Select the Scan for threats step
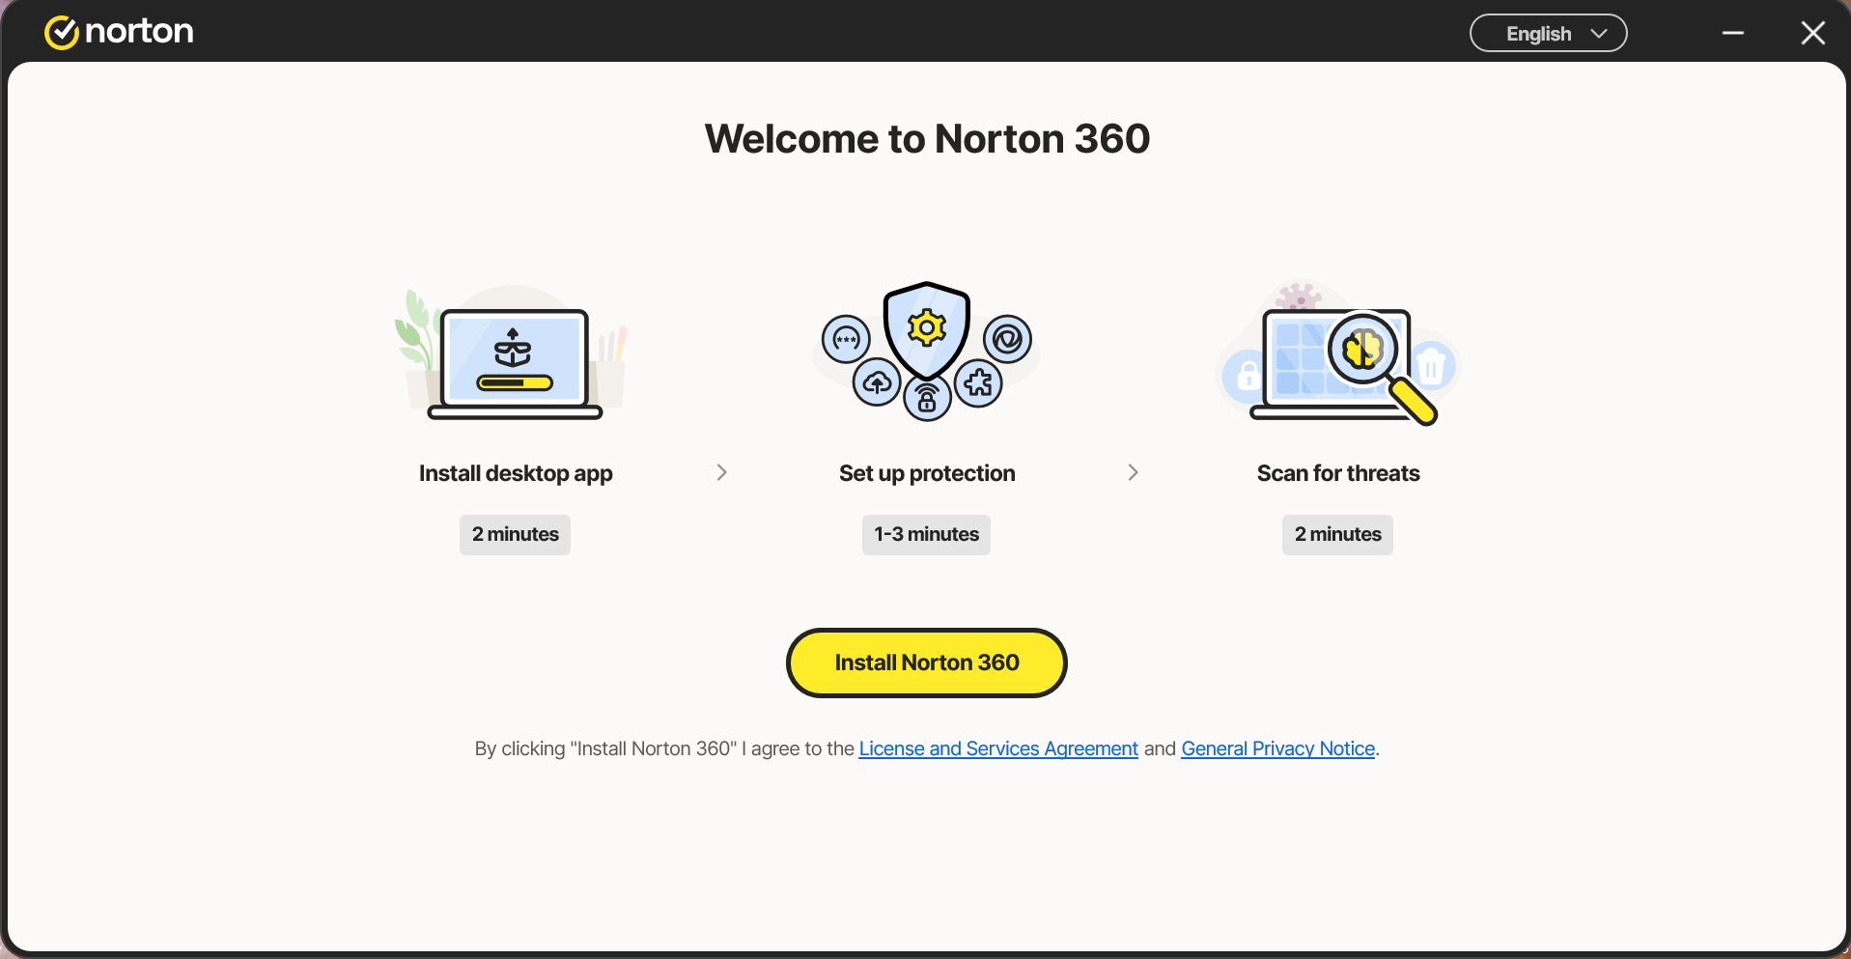 [x=1337, y=472]
